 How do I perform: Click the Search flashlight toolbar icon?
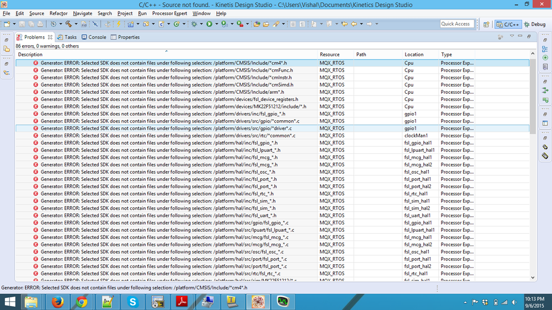click(276, 24)
